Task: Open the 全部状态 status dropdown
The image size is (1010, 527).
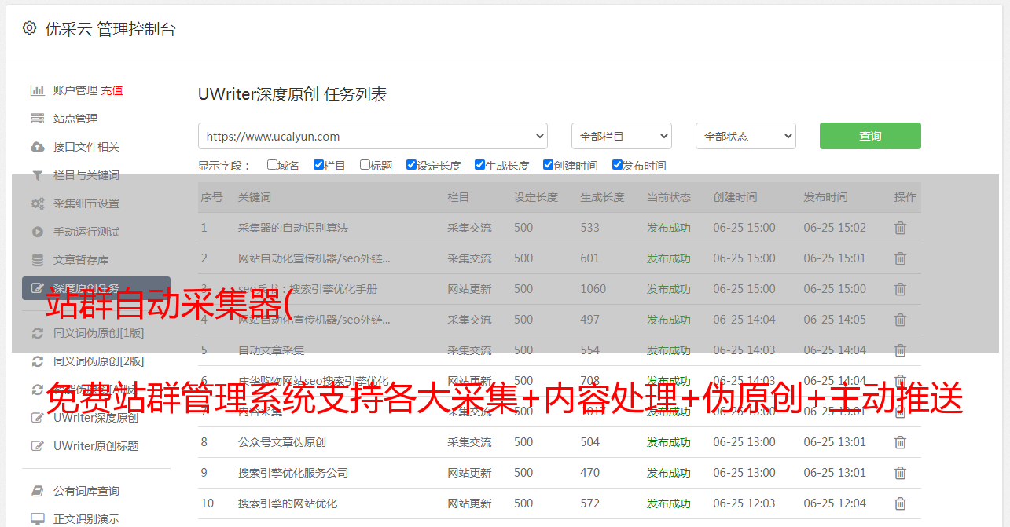Action: pos(745,136)
